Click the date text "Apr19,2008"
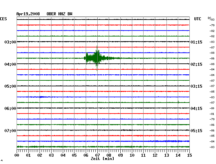 pyautogui.click(x=28, y=14)
